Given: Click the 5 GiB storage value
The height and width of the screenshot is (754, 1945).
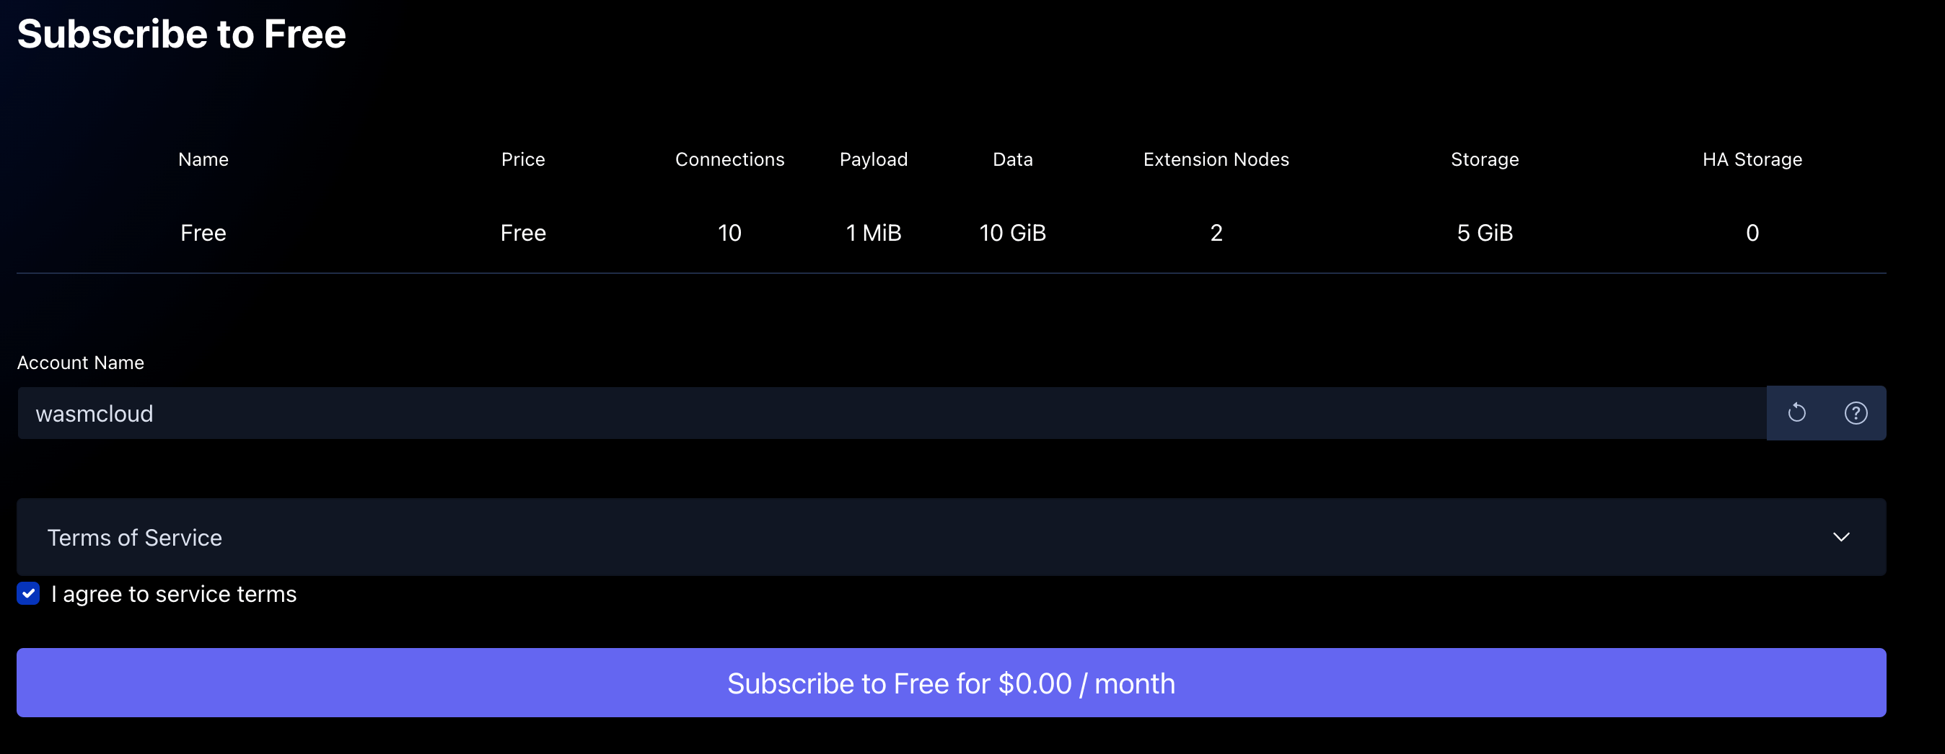Looking at the screenshot, I should [1484, 232].
